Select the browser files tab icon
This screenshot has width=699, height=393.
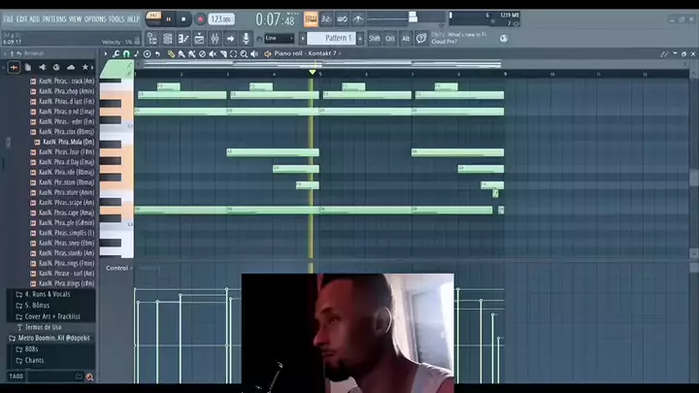(x=28, y=68)
